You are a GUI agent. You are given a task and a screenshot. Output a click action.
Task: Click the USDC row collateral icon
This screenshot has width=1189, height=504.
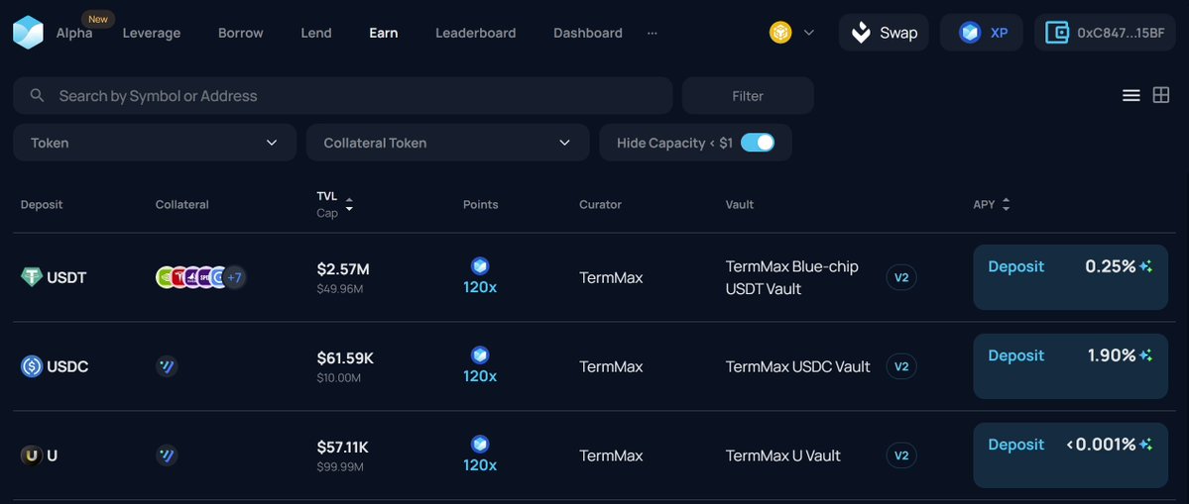[166, 366]
